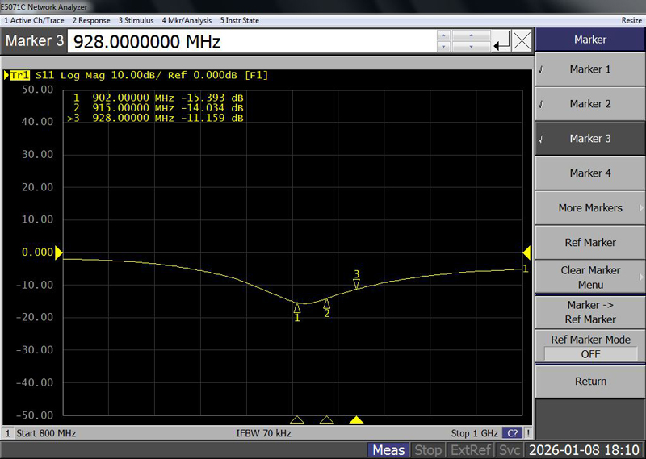Click marker 1 triangle on the trace
The width and height of the screenshot is (646, 459).
click(297, 307)
